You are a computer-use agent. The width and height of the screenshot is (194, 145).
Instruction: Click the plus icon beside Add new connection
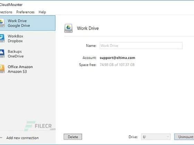coord(1,138)
